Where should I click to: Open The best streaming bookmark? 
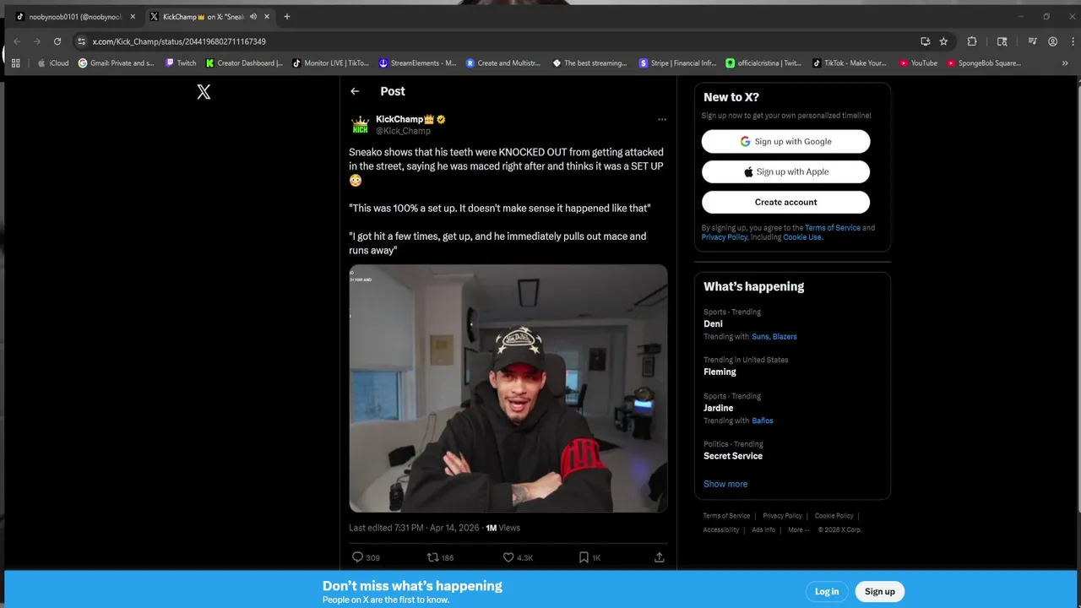(x=589, y=63)
